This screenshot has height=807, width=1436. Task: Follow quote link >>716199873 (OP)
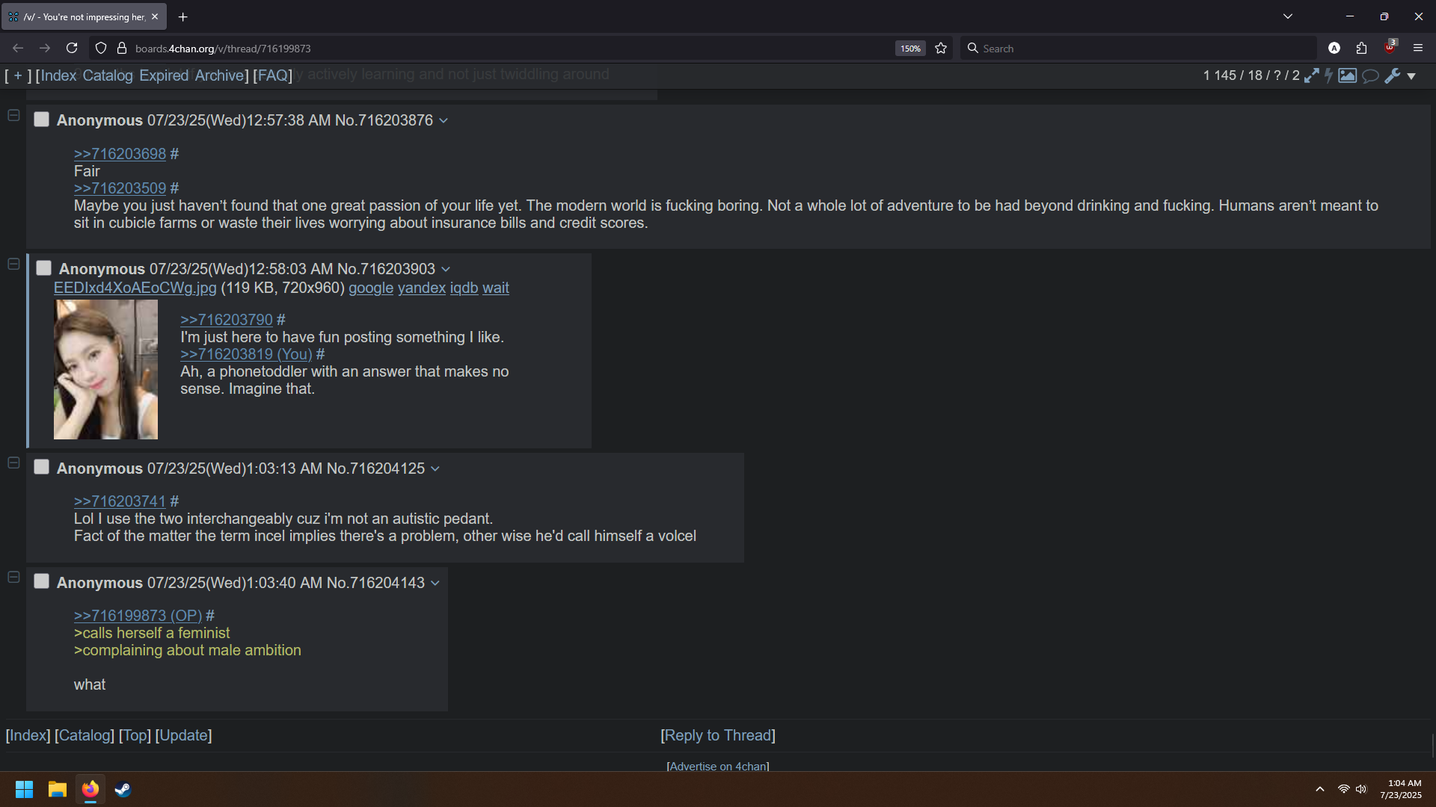(138, 616)
